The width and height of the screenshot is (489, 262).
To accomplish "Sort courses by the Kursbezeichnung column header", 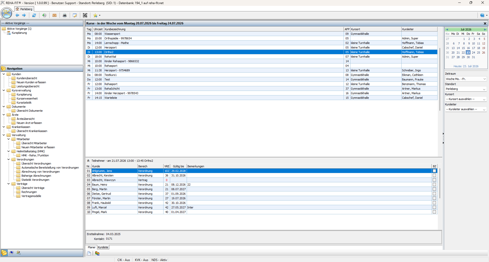I will (x=224, y=29).
